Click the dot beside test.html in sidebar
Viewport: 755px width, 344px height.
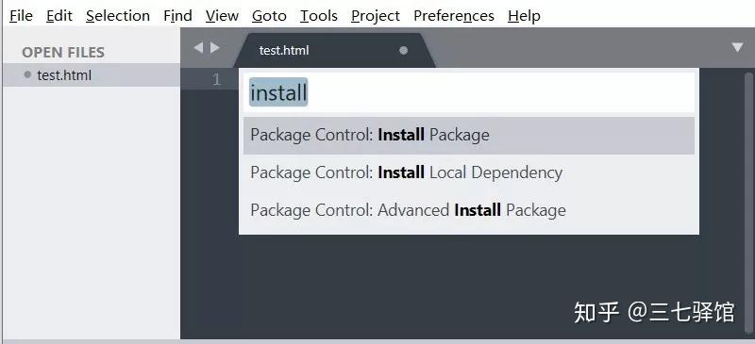[27, 75]
